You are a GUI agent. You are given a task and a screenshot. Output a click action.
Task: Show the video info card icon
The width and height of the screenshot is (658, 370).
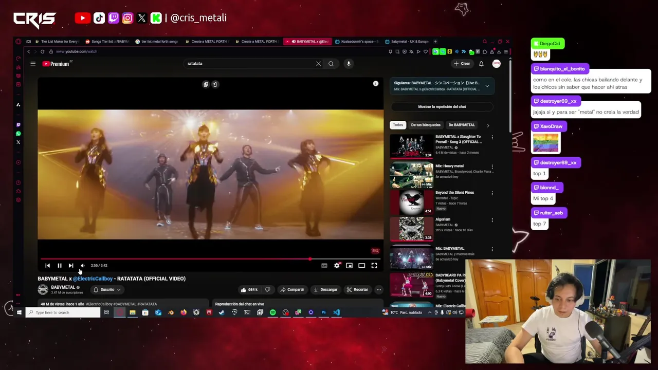[376, 83]
